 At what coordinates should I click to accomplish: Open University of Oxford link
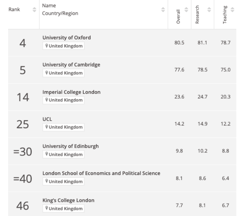click(66, 38)
